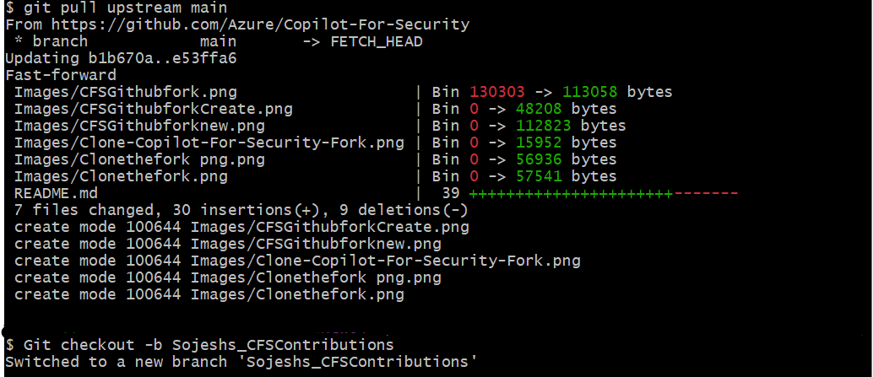The height and width of the screenshot is (377, 873).
Task: Click the 'create mode' line for CFSGithubforkCreate.png
Action: pos(241,227)
